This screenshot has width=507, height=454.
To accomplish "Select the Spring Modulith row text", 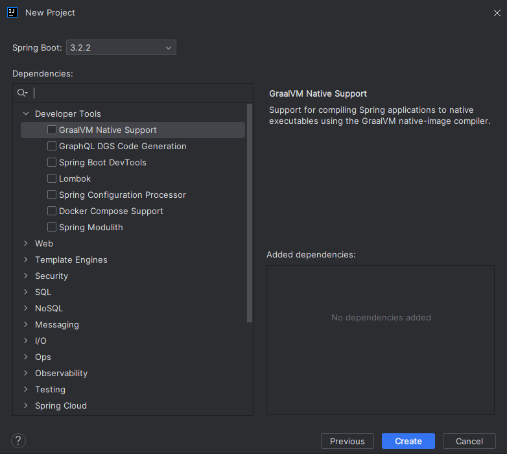I will pos(91,227).
